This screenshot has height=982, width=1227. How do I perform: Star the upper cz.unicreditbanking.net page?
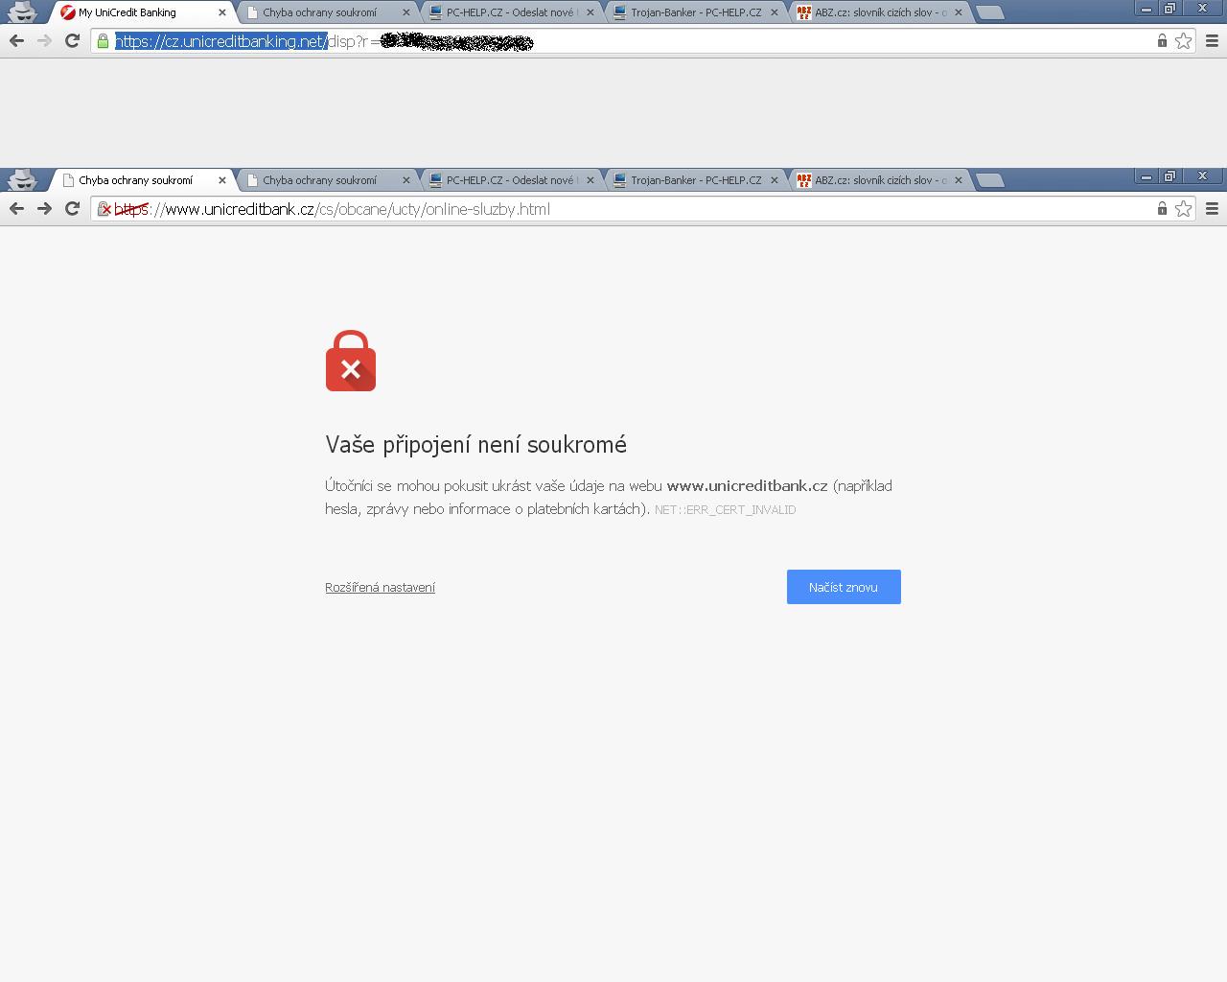(1183, 41)
